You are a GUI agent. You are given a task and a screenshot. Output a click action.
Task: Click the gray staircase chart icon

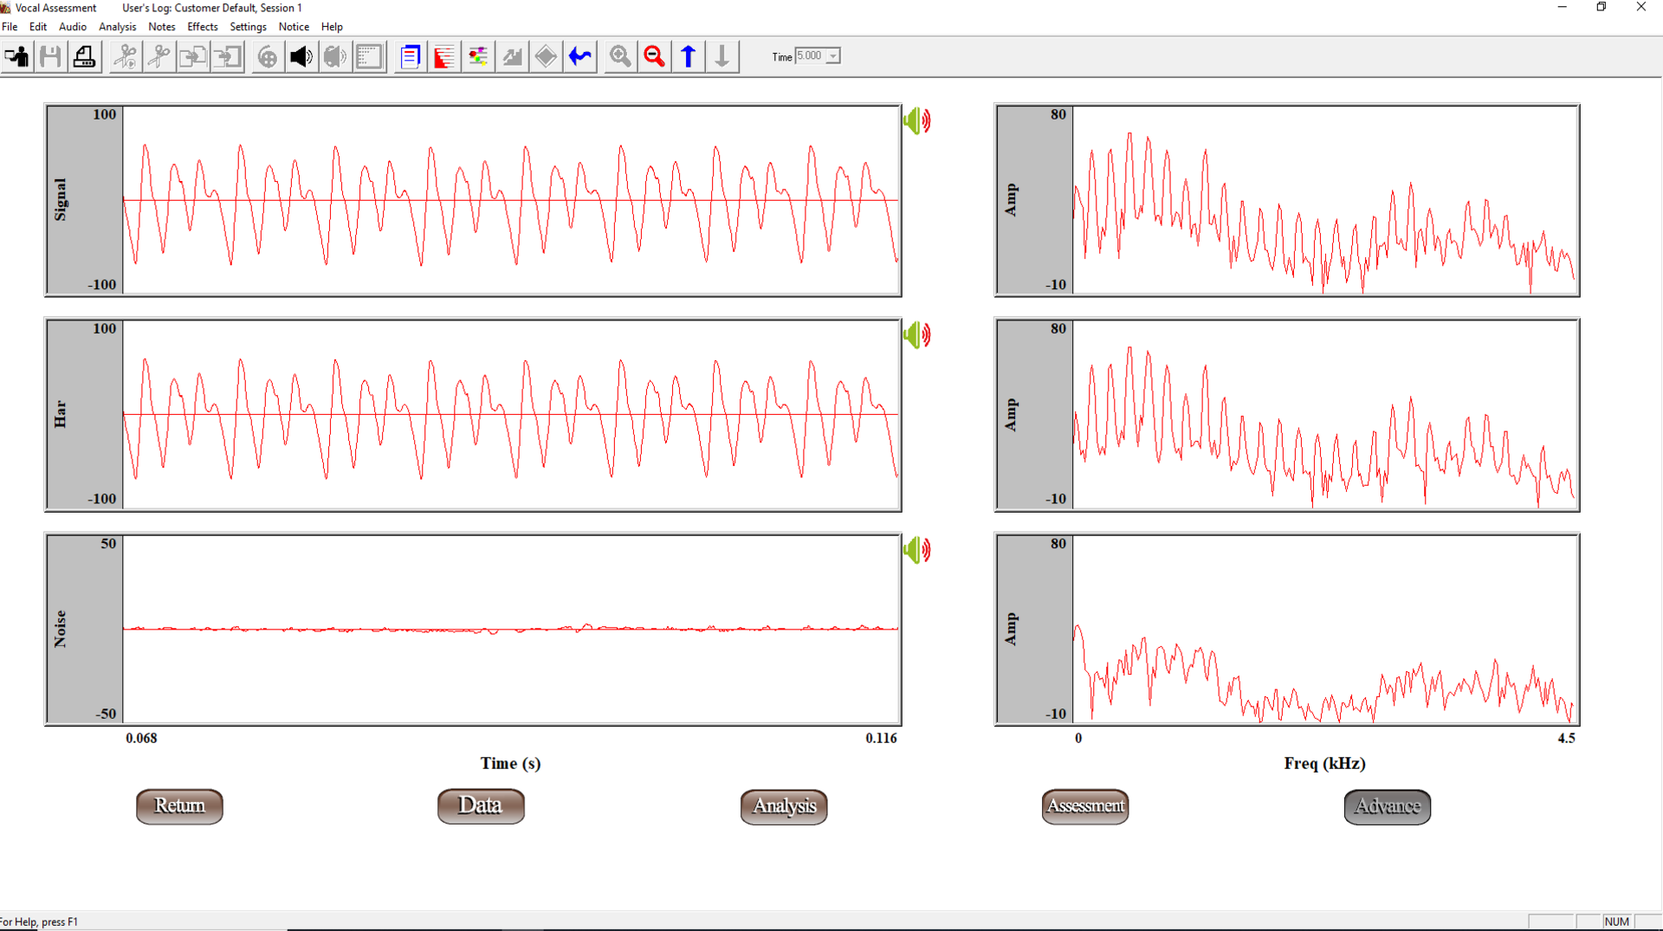(512, 57)
